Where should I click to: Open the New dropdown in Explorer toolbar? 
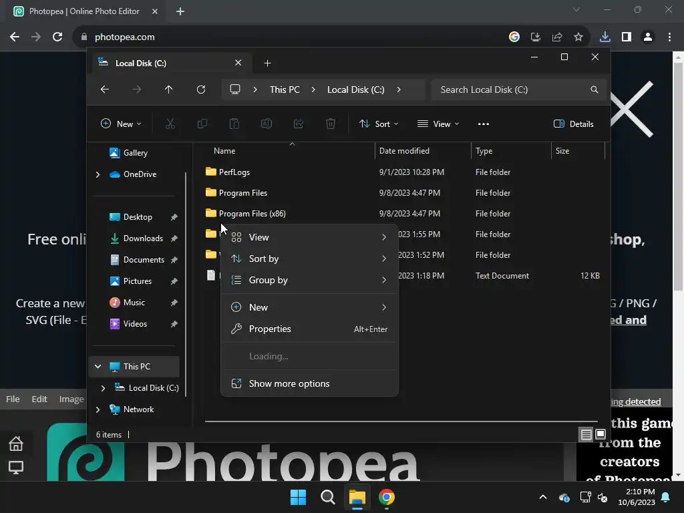click(x=121, y=124)
